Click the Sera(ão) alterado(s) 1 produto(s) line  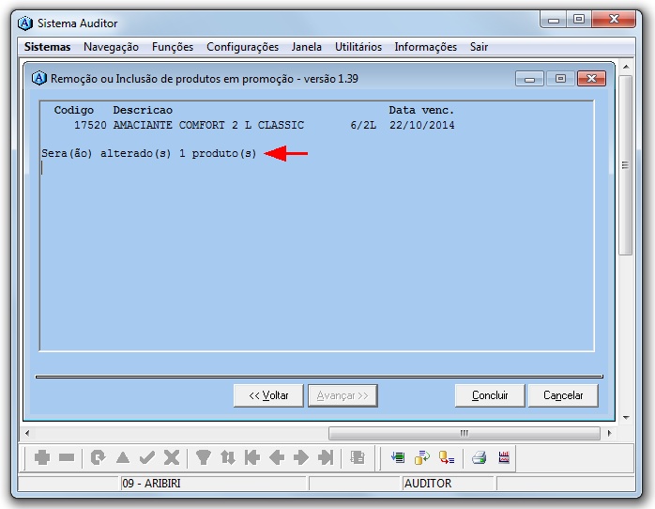(x=148, y=153)
